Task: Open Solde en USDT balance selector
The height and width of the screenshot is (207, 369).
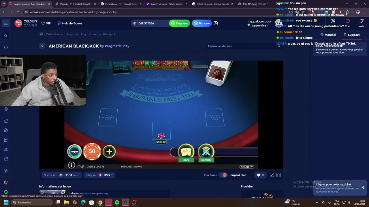Action: (62, 175)
